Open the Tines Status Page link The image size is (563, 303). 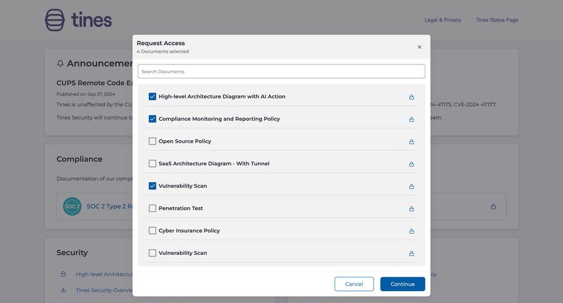pyautogui.click(x=497, y=20)
